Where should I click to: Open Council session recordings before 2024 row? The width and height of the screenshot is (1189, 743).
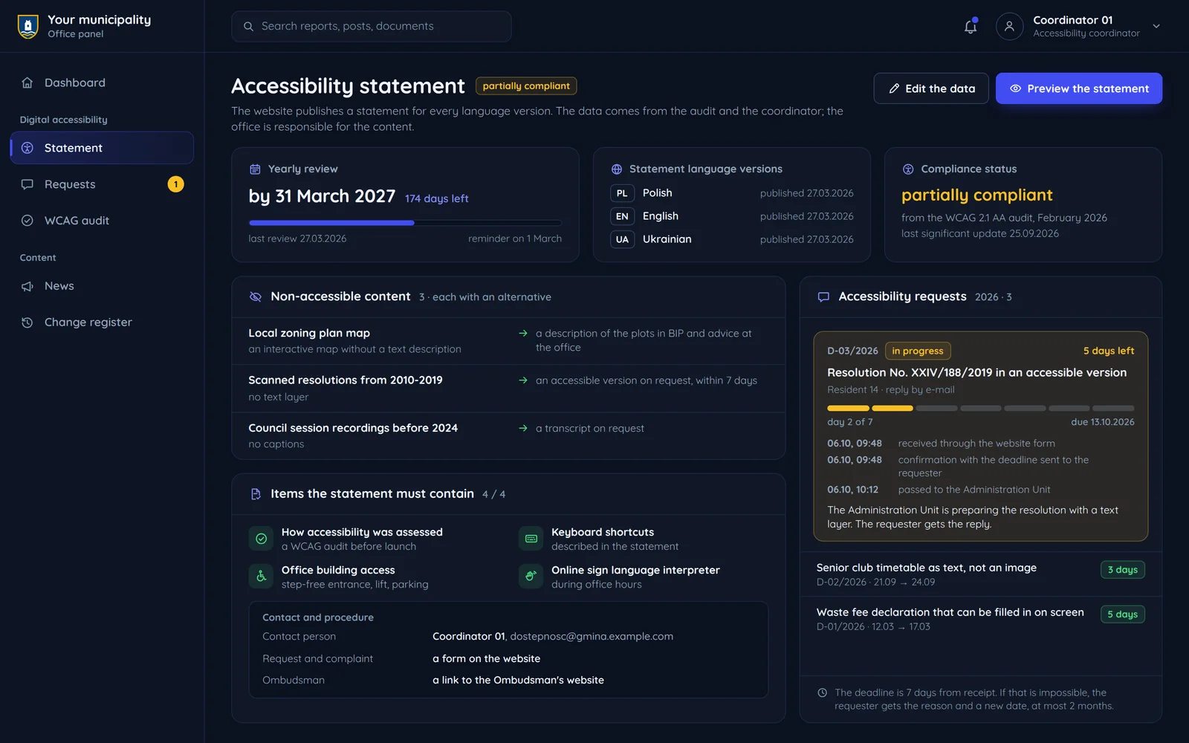click(508, 436)
